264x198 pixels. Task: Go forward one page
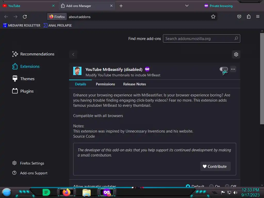coord(15,17)
